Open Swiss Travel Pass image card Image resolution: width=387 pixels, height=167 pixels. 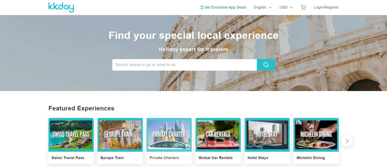pos(71,135)
